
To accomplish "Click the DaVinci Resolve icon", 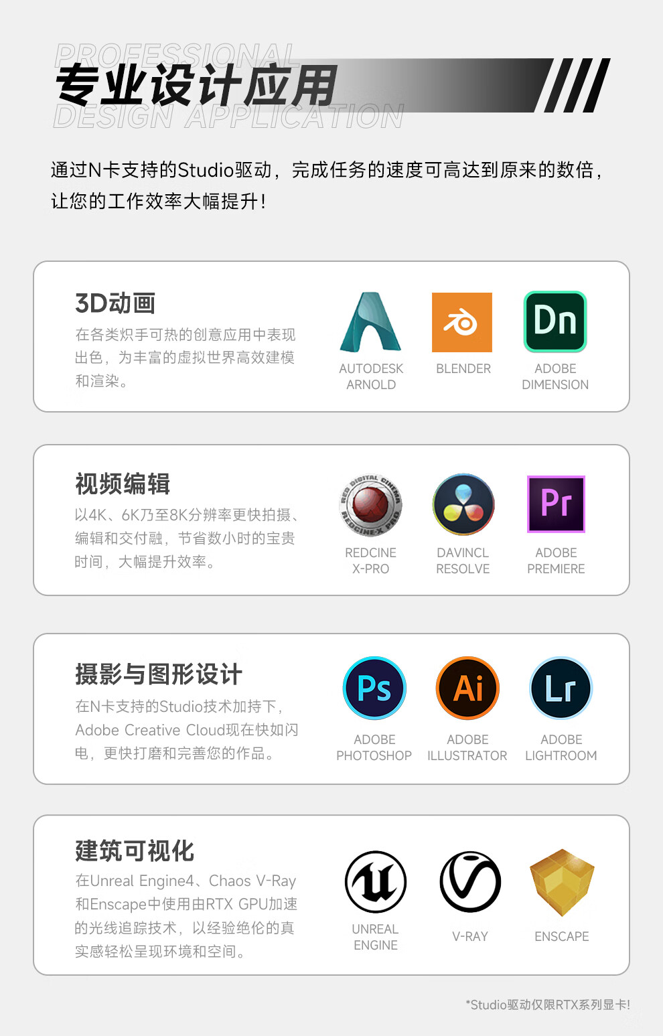I will [463, 505].
